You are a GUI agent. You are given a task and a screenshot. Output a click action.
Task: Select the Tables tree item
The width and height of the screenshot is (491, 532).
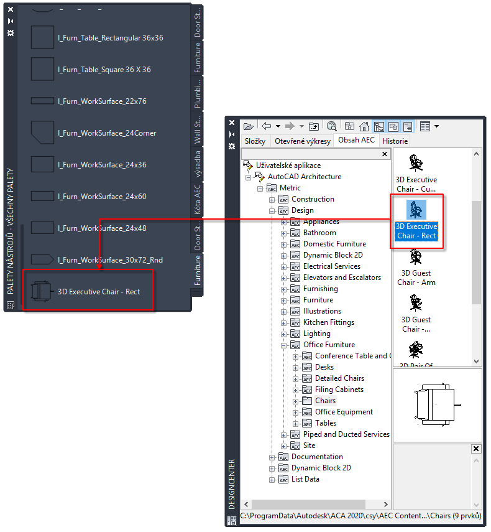tap(326, 423)
